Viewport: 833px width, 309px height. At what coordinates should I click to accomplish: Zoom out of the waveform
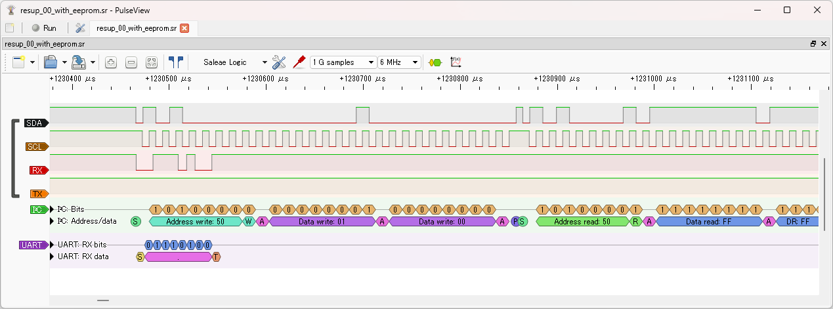[x=131, y=62]
